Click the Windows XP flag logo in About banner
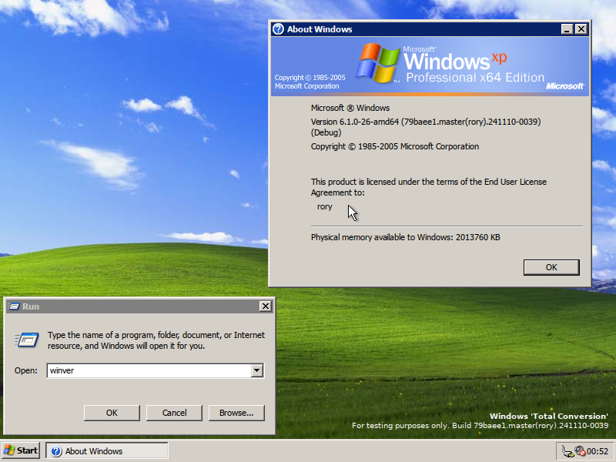616x462 pixels. (x=378, y=63)
